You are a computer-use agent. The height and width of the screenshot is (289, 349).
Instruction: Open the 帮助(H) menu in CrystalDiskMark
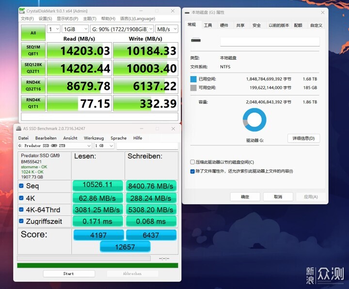[108, 19]
